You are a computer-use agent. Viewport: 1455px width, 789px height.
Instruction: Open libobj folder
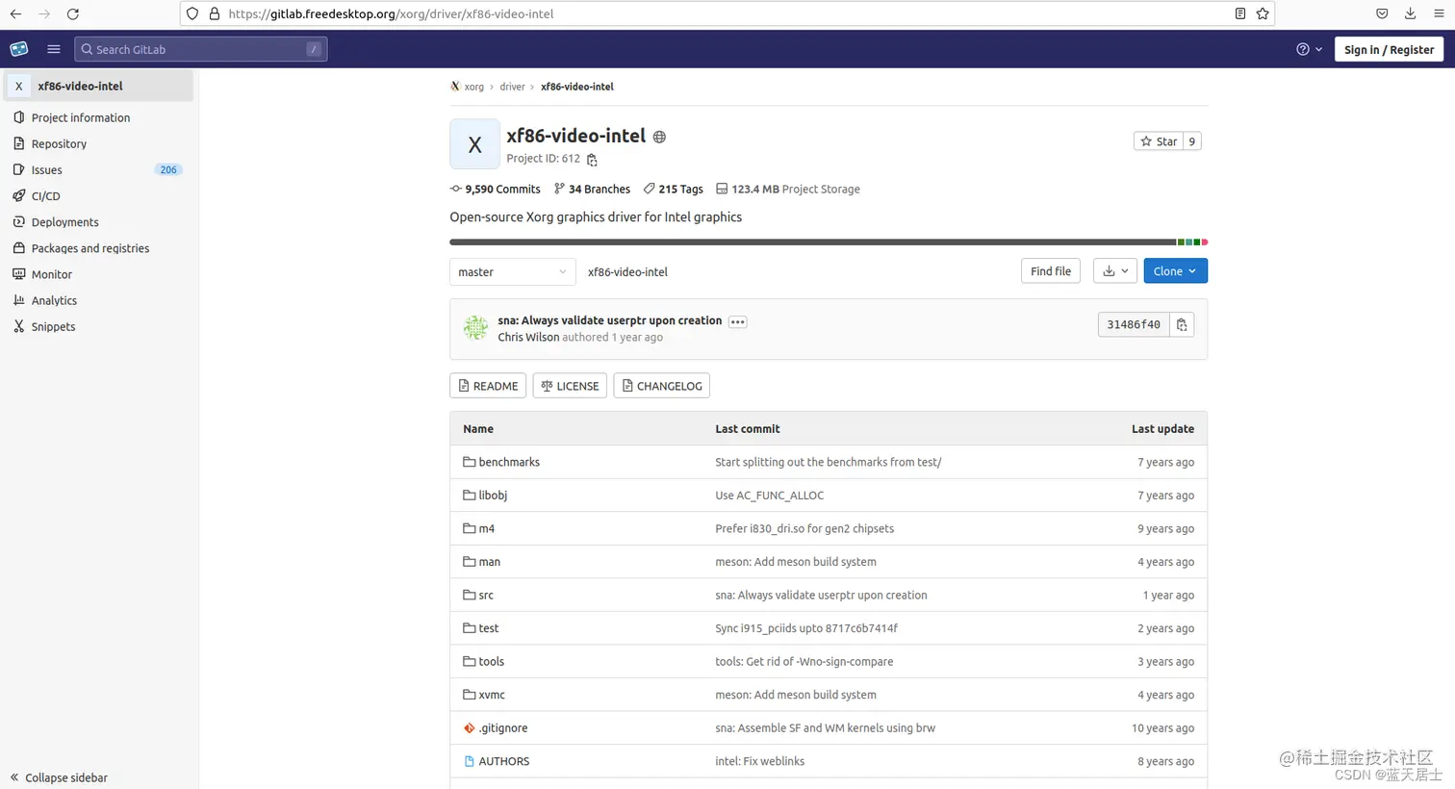coord(493,496)
